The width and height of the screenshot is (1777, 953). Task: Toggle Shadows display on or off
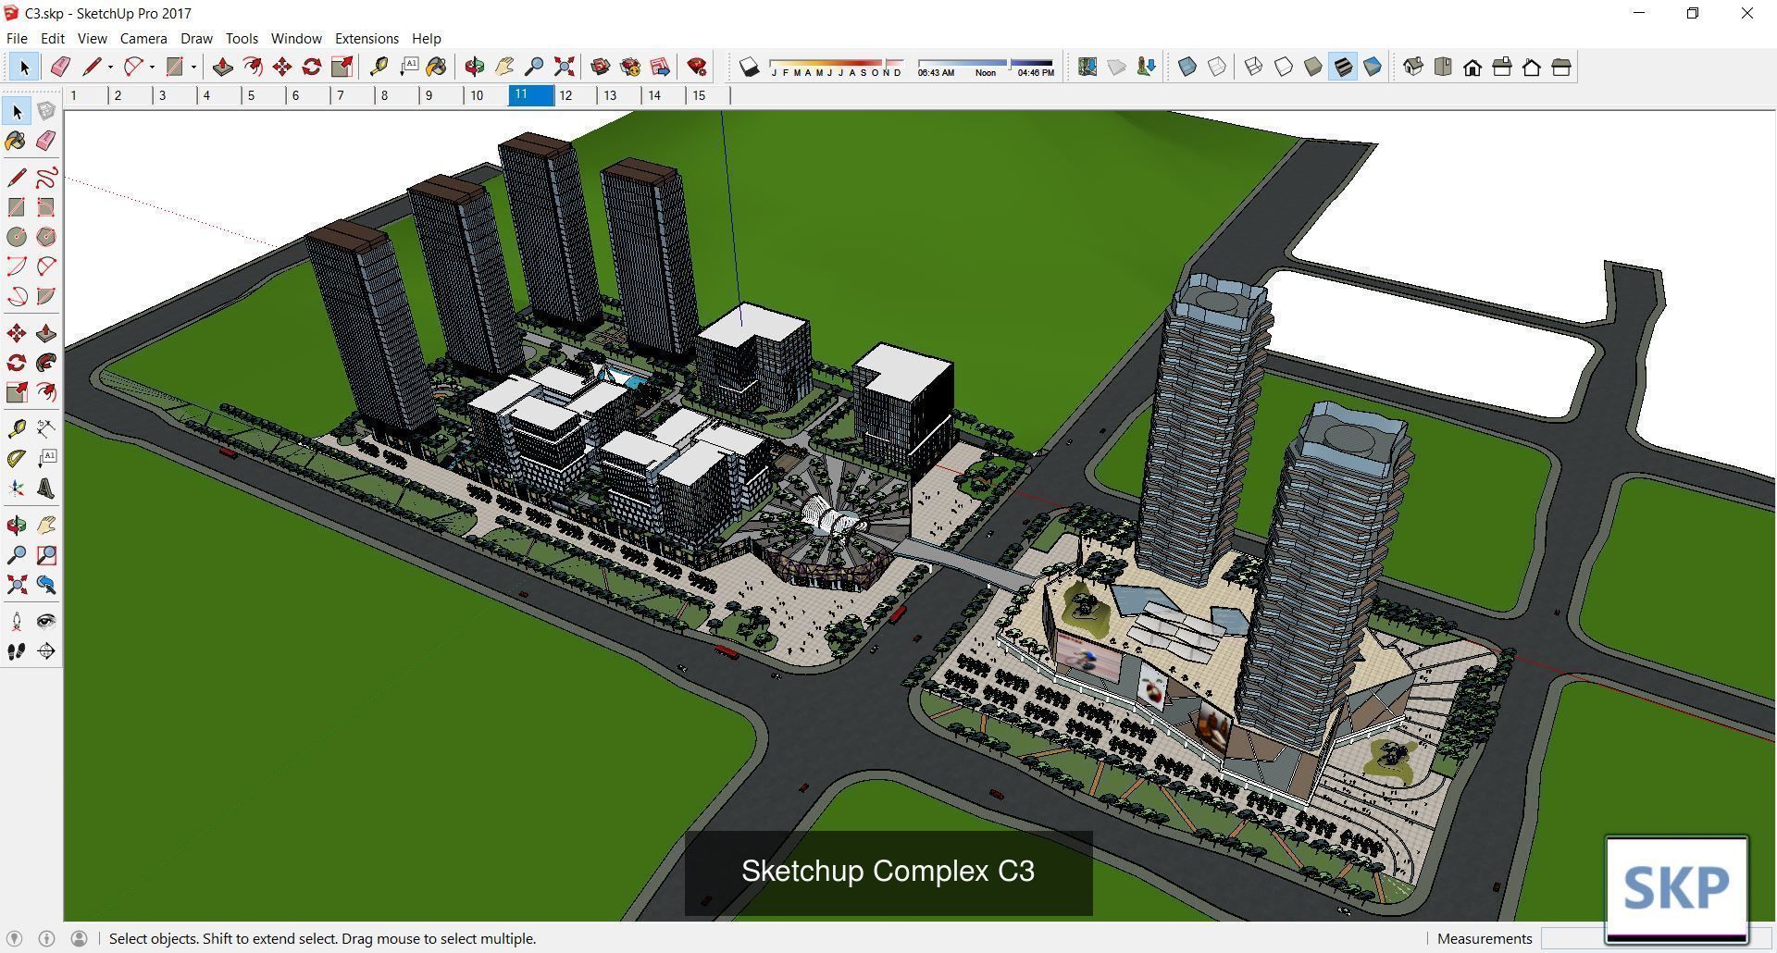tap(750, 67)
